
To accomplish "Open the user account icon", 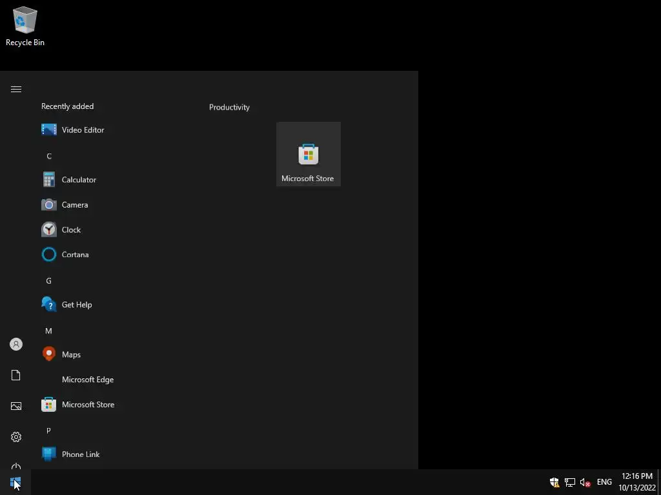I will click(16, 344).
